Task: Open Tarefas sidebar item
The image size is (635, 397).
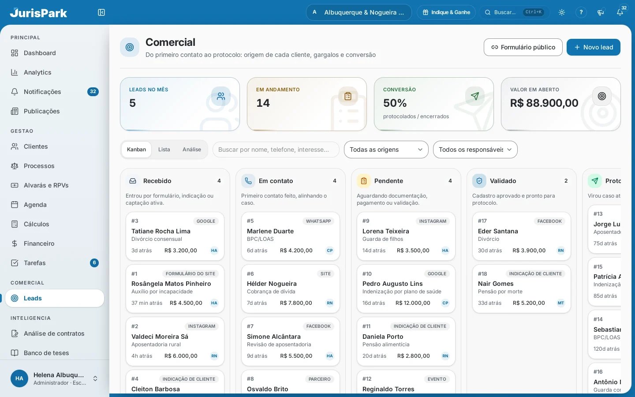Action: point(55,263)
